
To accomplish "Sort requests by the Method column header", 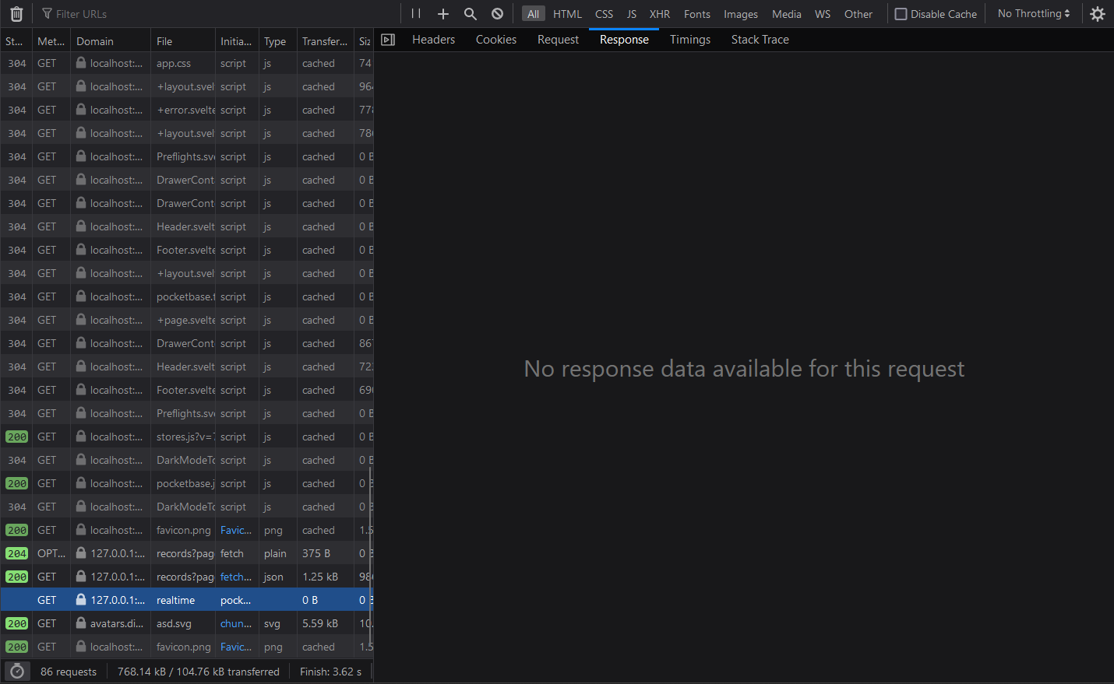I will click(x=51, y=41).
